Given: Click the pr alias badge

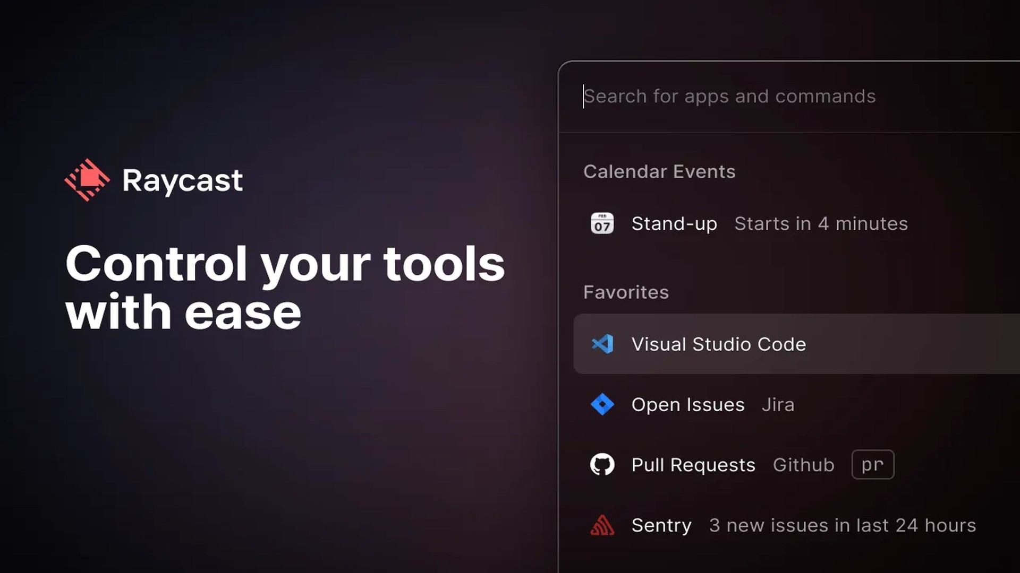Looking at the screenshot, I should click(x=872, y=465).
